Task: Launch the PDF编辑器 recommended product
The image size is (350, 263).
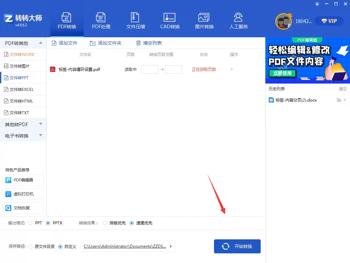Action: [23, 180]
